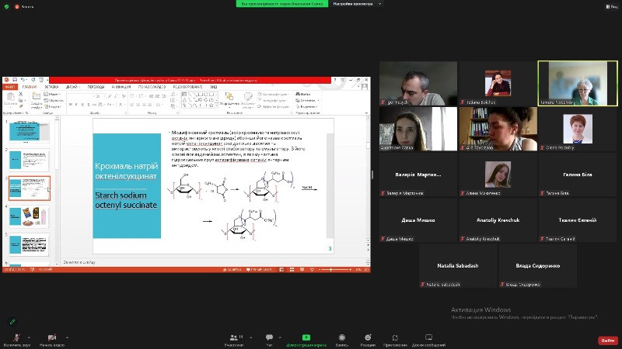Click the PowerPoint zoom slider
This screenshot has width=622, height=349.
point(334,269)
